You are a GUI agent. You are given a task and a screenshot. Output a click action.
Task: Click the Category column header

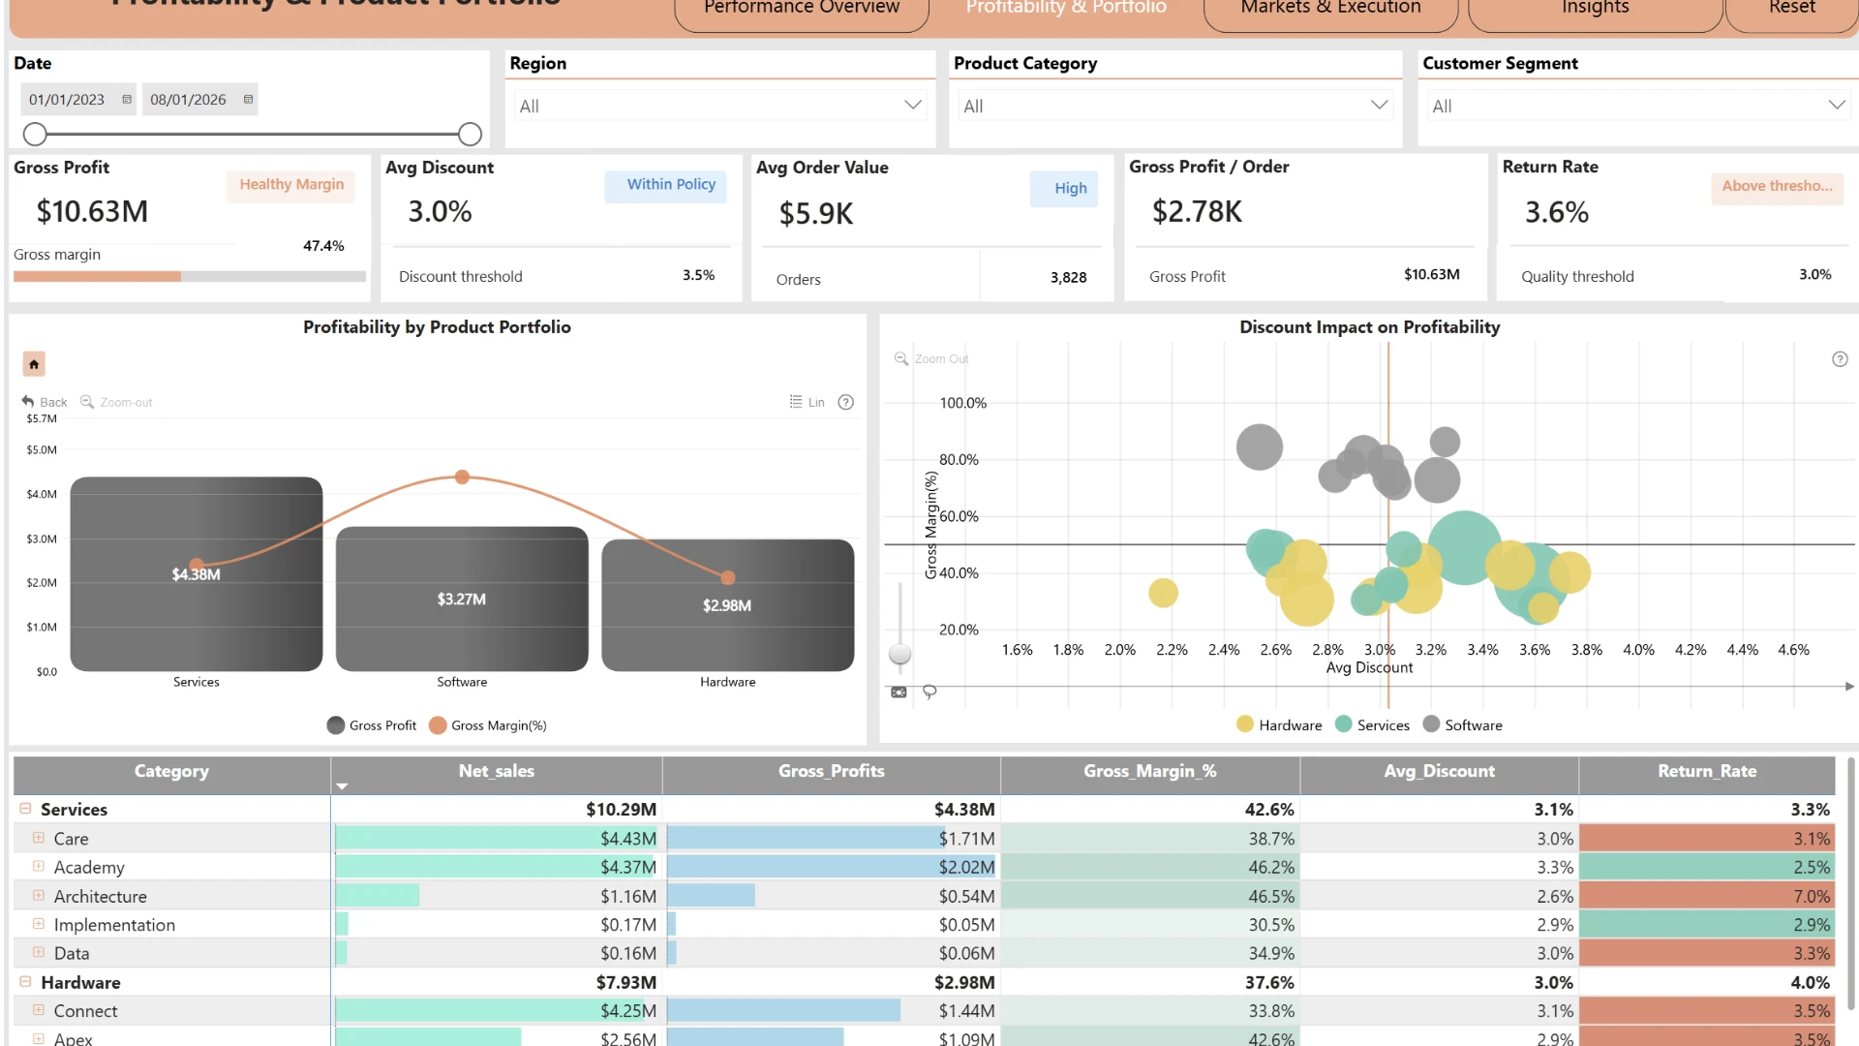171,772
